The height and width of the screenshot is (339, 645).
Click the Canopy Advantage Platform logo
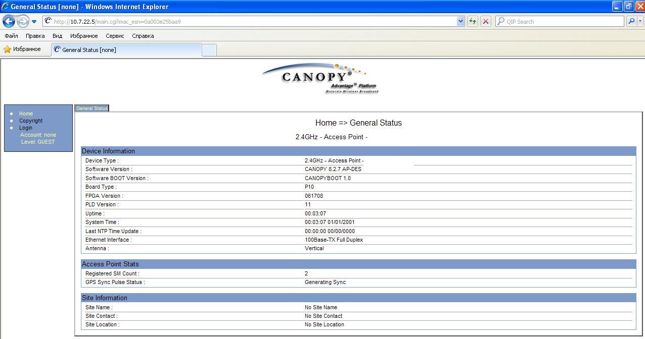point(320,78)
